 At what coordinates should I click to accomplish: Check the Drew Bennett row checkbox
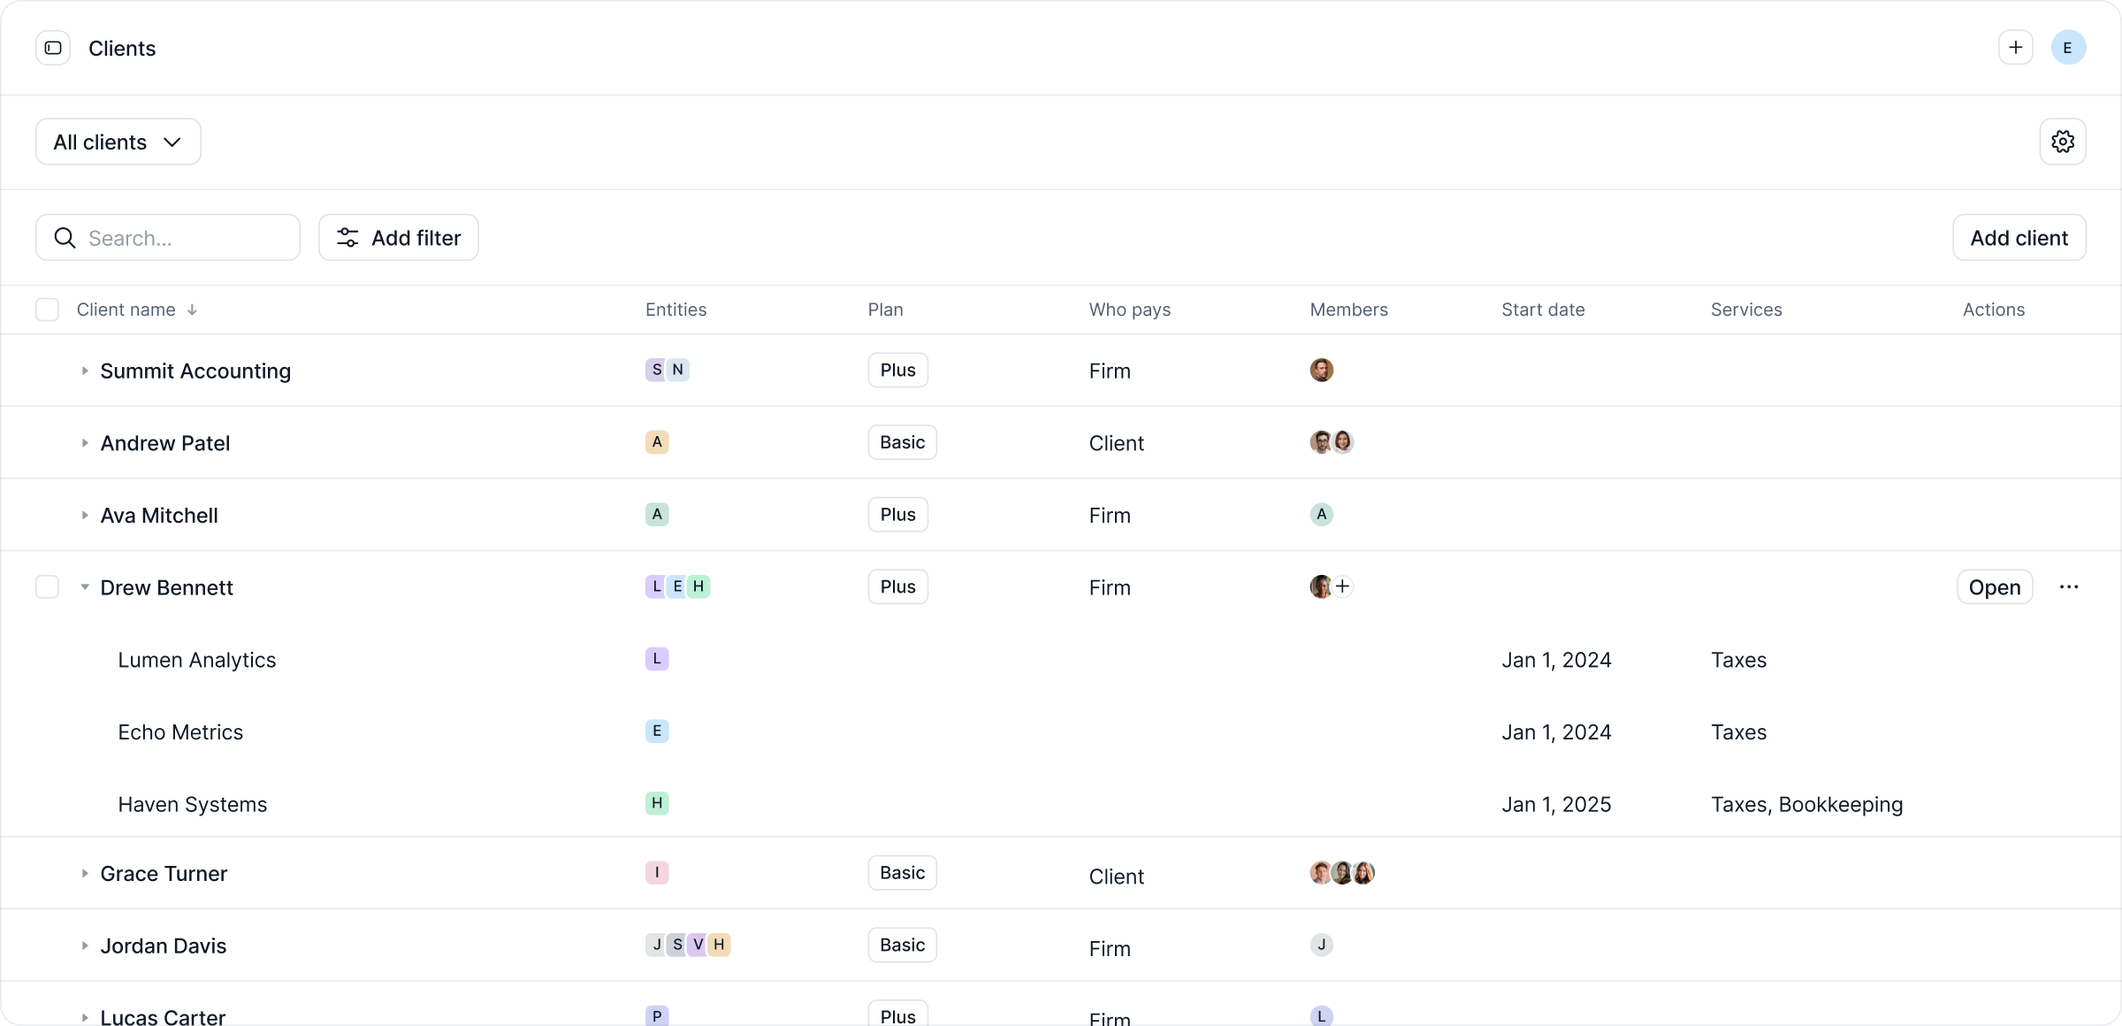point(47,587)
